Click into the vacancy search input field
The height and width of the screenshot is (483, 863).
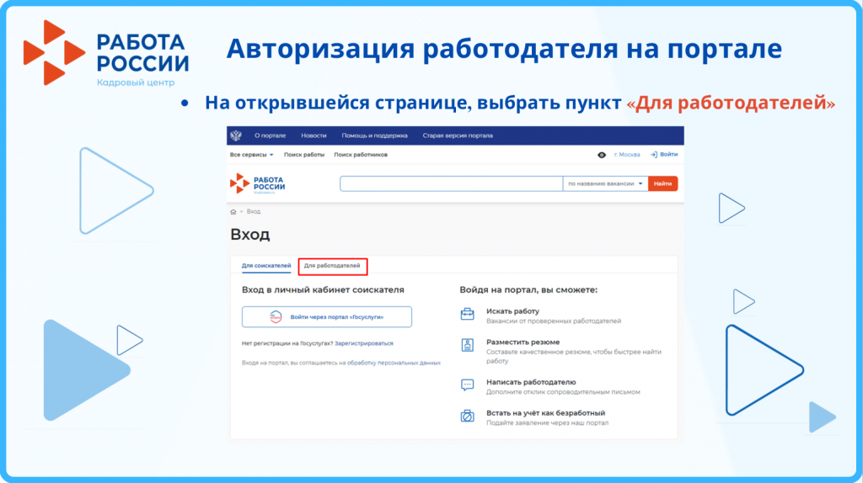(x=451, y=183)
